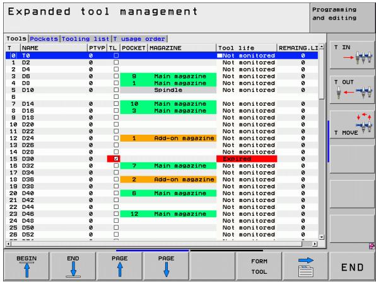The width and height of the screenshot is (376, 282).
Task: Click horizontal scrollbar right arrow
Action: click(315, 244)
